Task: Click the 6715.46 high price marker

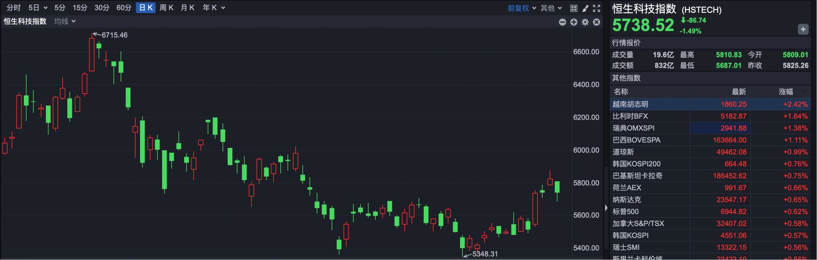Action: point(114,35)
